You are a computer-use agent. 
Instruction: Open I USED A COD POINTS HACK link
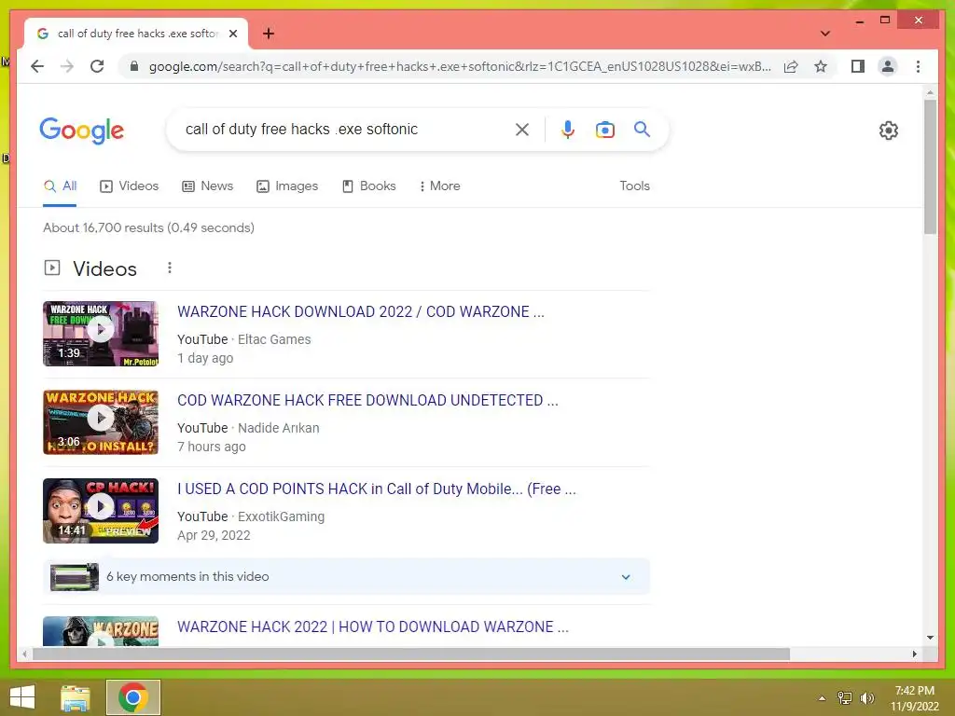[377, 489]
